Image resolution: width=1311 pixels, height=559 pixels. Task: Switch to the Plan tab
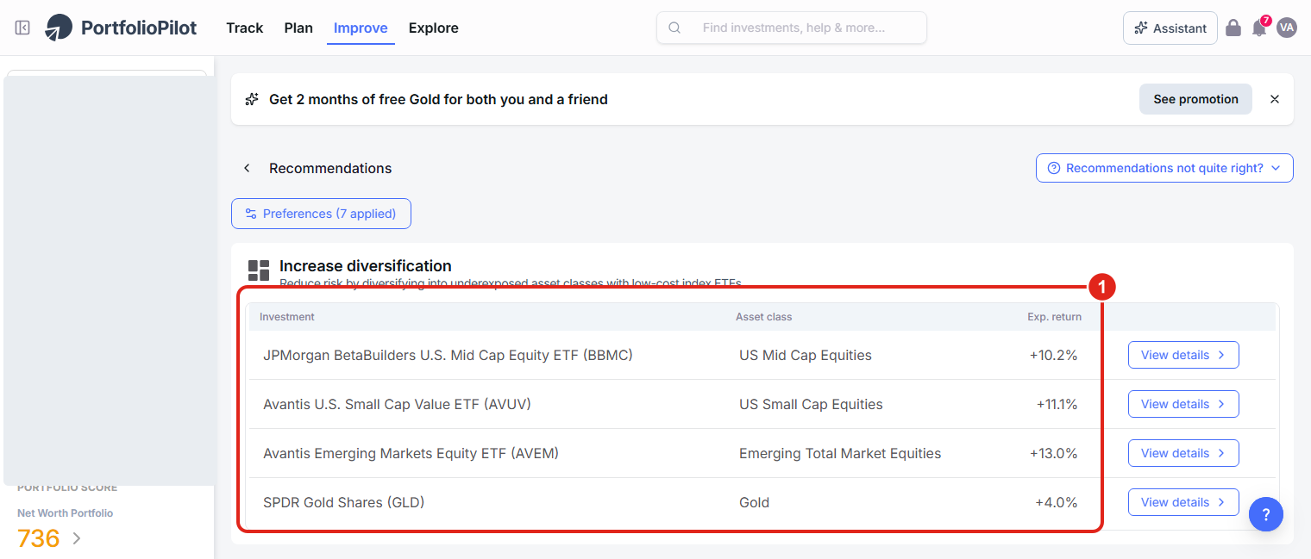298,28
